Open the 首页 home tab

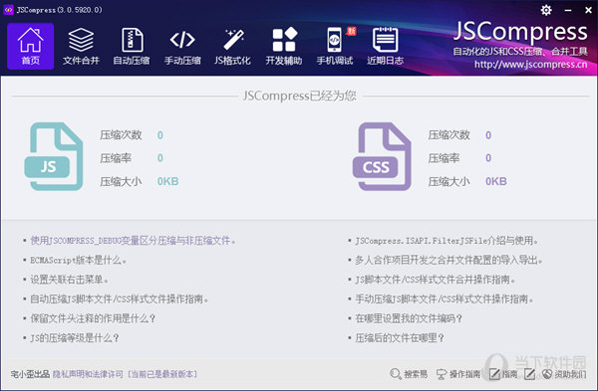click(x=31, y=46)
